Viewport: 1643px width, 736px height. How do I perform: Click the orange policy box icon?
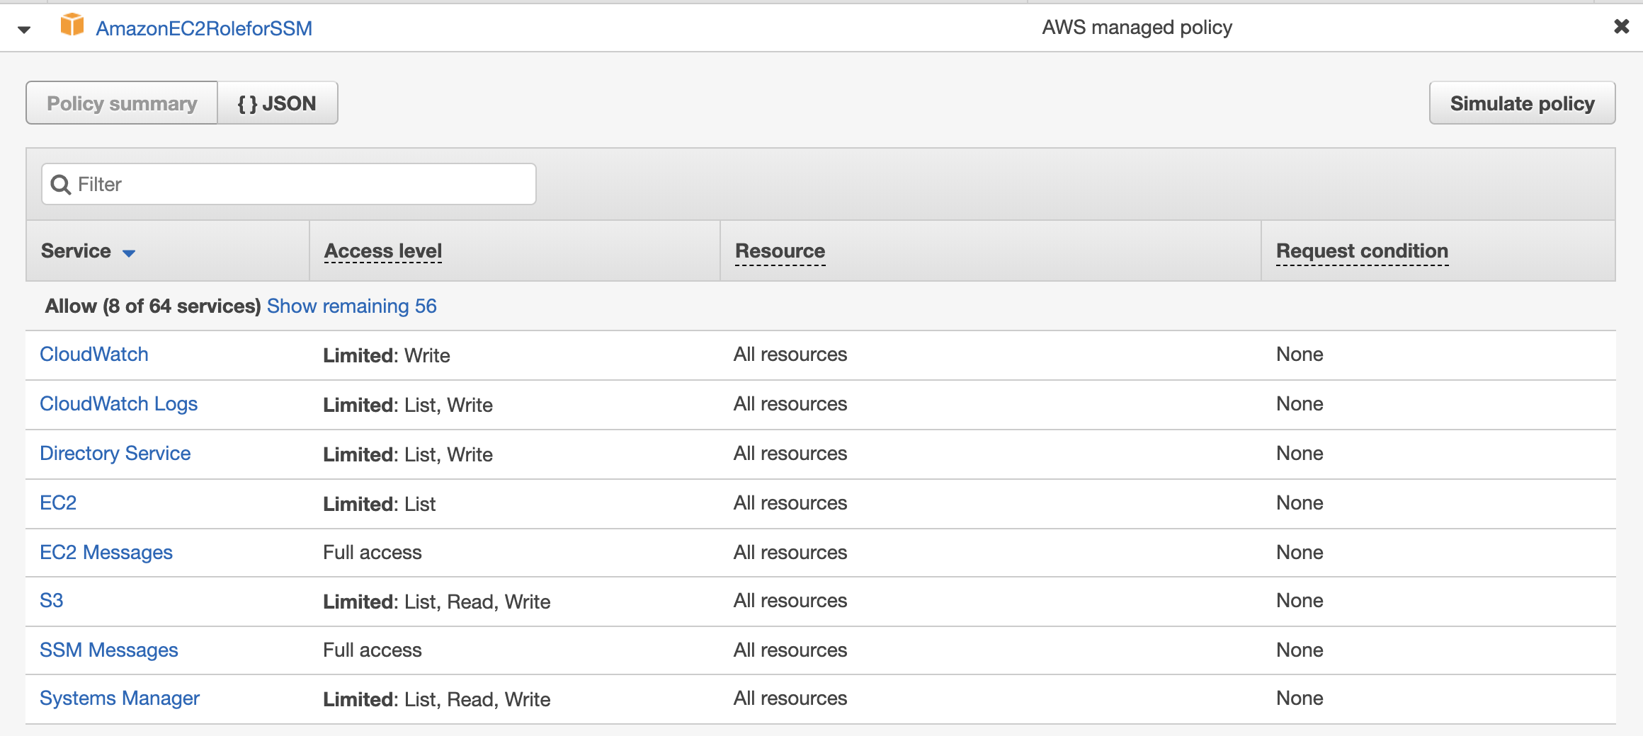tap(72, 25)
